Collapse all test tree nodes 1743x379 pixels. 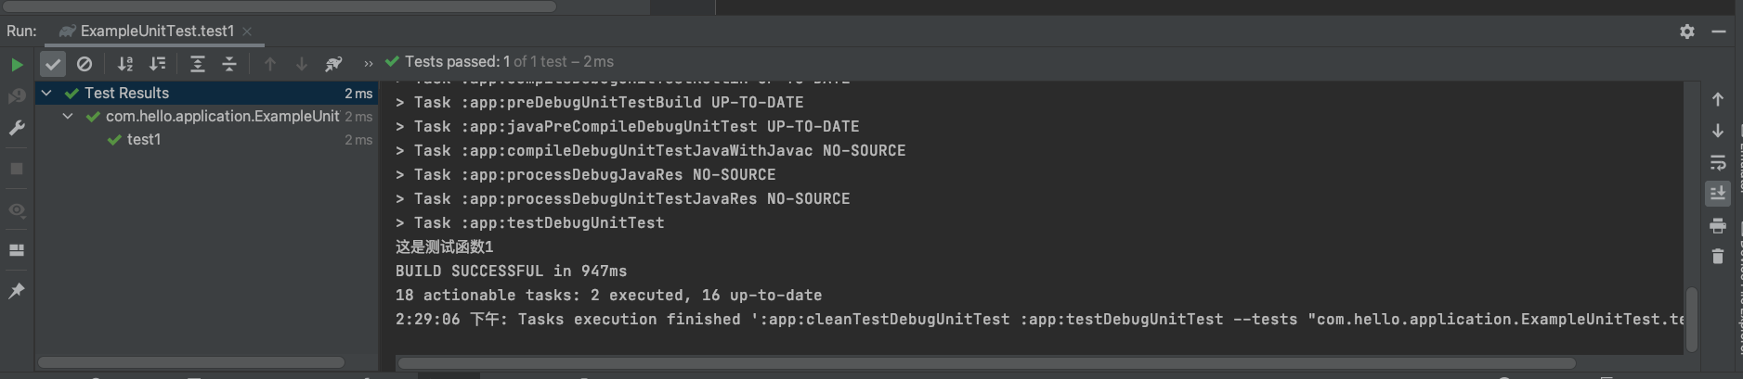click(229, 64)
